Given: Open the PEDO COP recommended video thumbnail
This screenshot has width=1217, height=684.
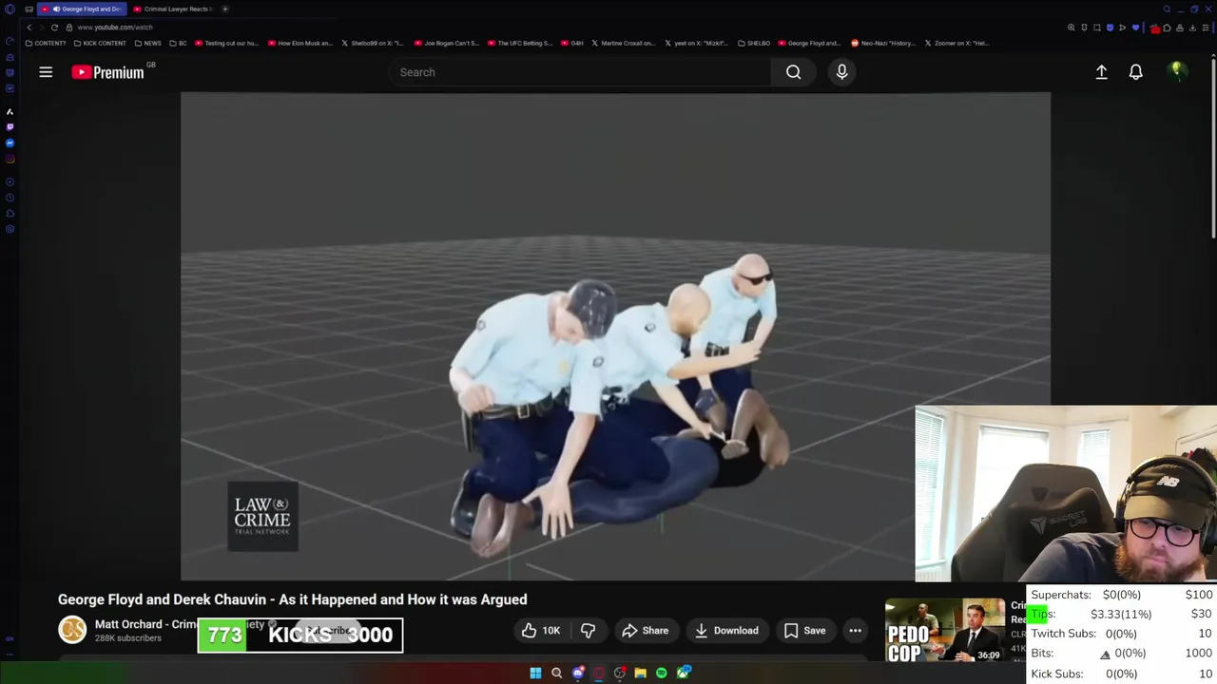Looking at the screenshot, I should click(945, 631).
